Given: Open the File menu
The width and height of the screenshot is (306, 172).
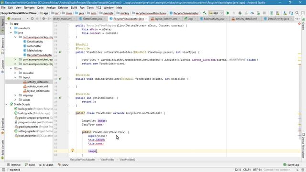Looking at the screenshot, I should (3, 8).
